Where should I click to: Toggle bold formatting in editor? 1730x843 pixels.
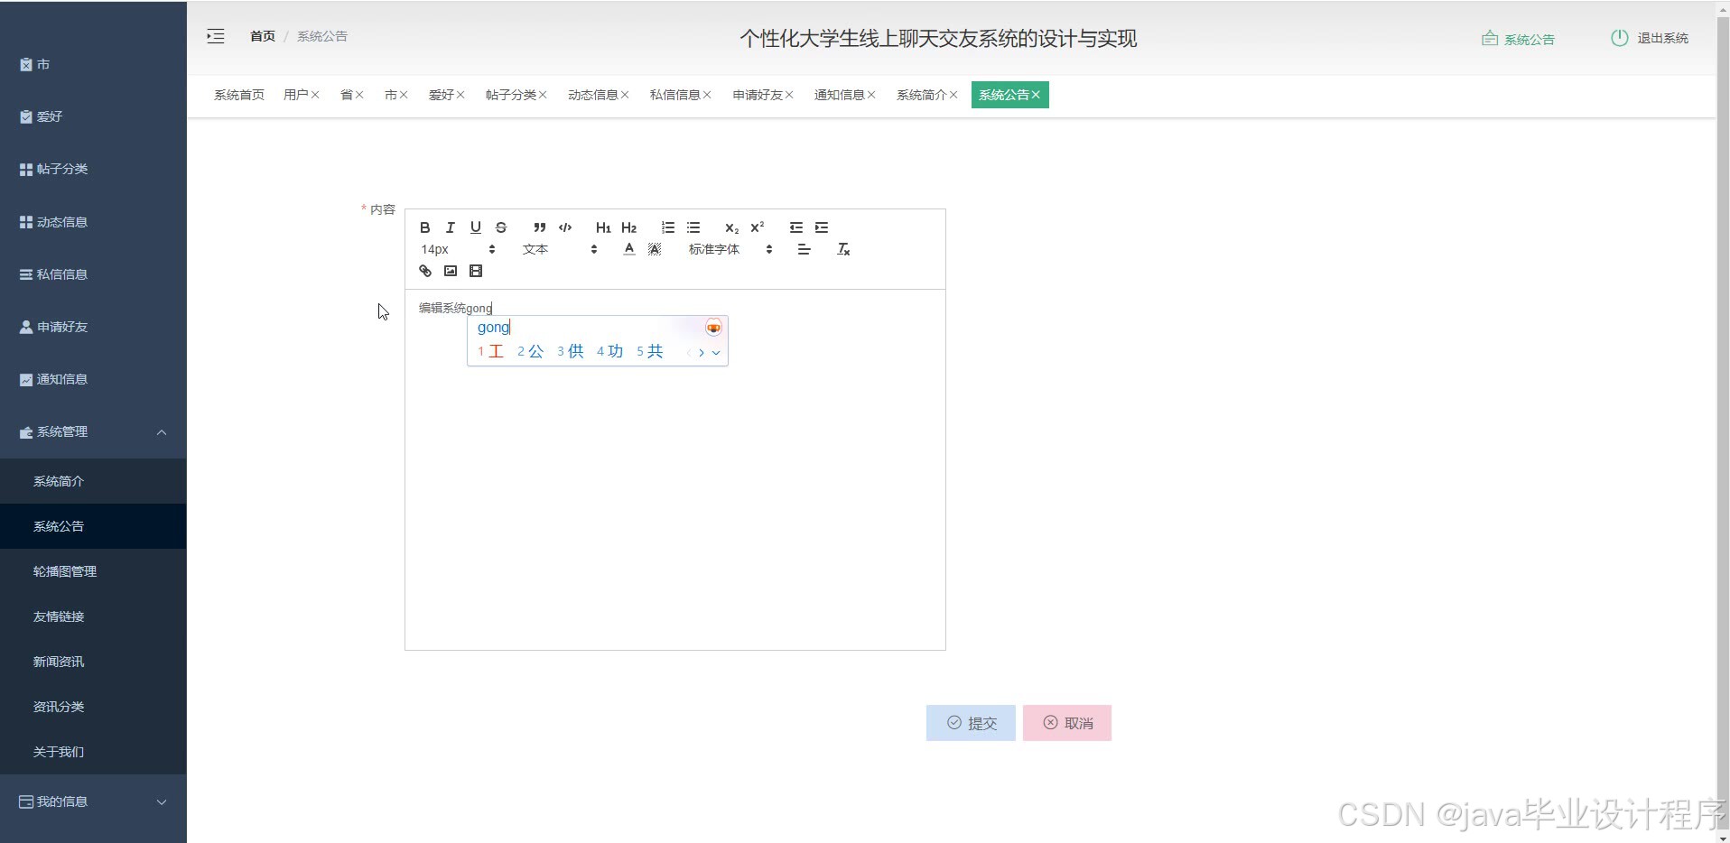[x=424, y=227]
